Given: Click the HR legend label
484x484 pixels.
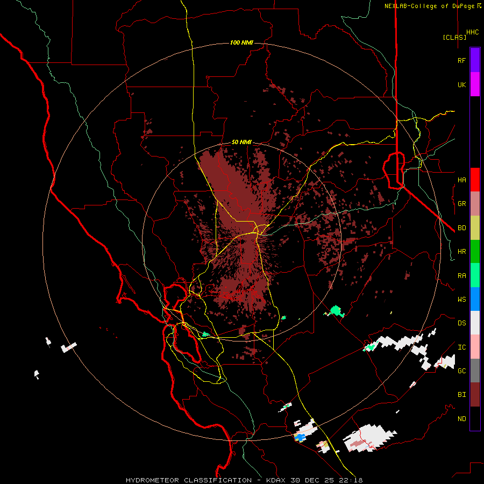Looking at the screenshot, I should pyautogui.click(x=461, y=252).
